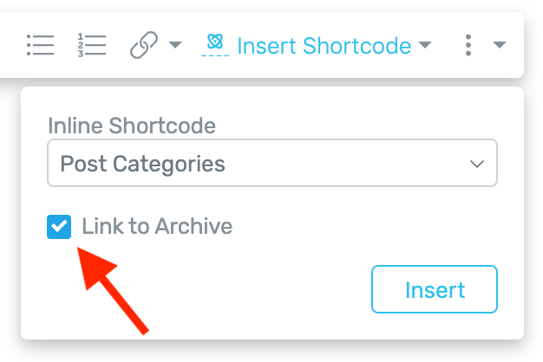Click the white checkmark in the blue box

point(59,226)
